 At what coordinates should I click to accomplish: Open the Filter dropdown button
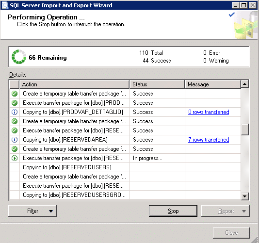pos(32,211)
